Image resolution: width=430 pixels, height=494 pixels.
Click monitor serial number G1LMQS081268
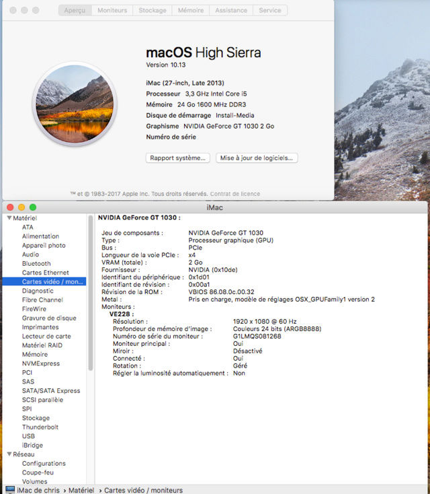coord(257,336)
